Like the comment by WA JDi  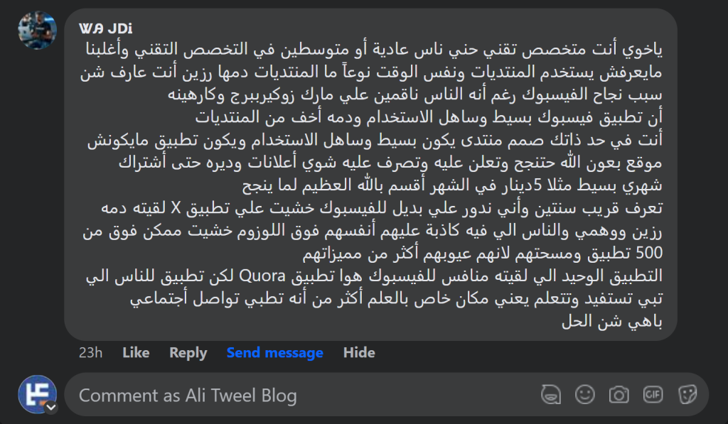(136, 352)
